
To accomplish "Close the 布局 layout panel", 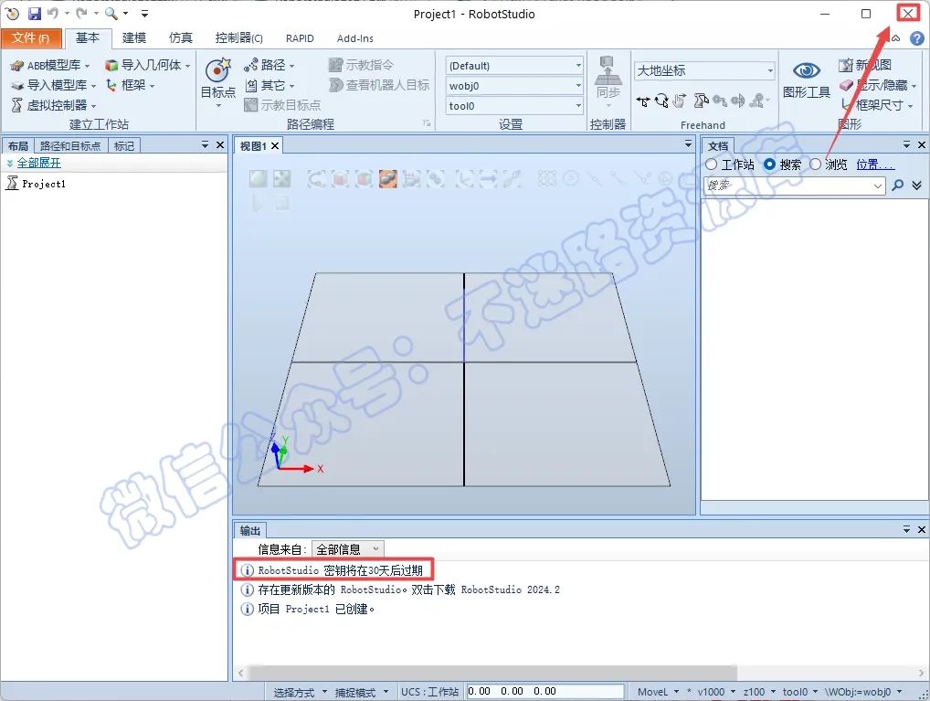I will (x=220, y=144).
